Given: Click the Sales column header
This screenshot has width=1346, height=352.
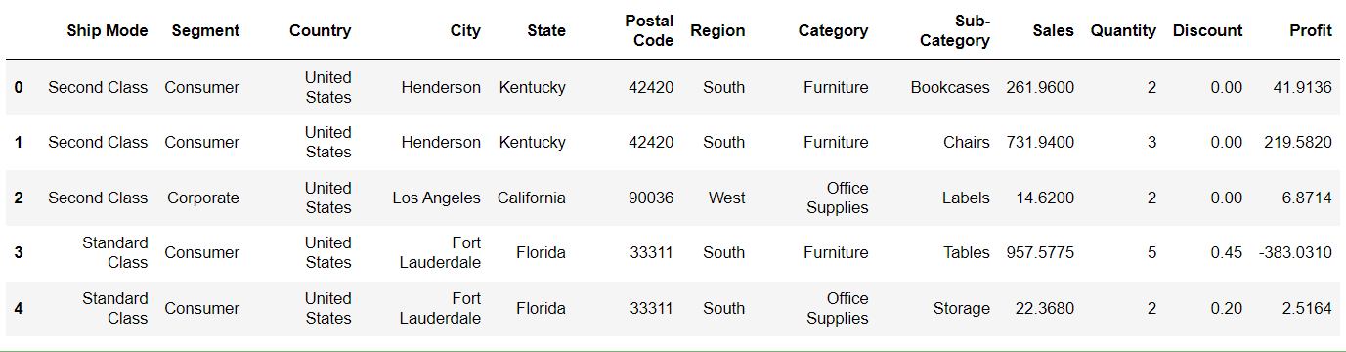Looking at the screenshot, I should [x=1053, y=30].
